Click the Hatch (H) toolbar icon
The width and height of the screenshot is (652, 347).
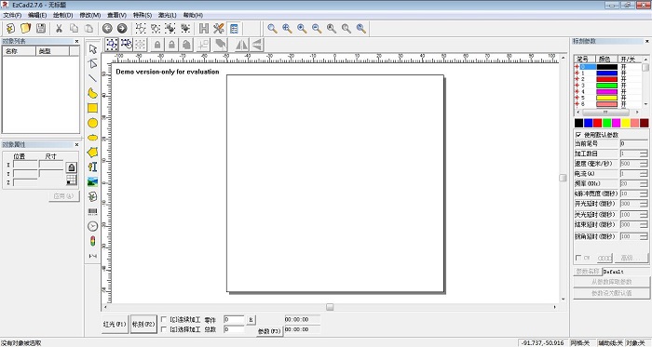204,28
